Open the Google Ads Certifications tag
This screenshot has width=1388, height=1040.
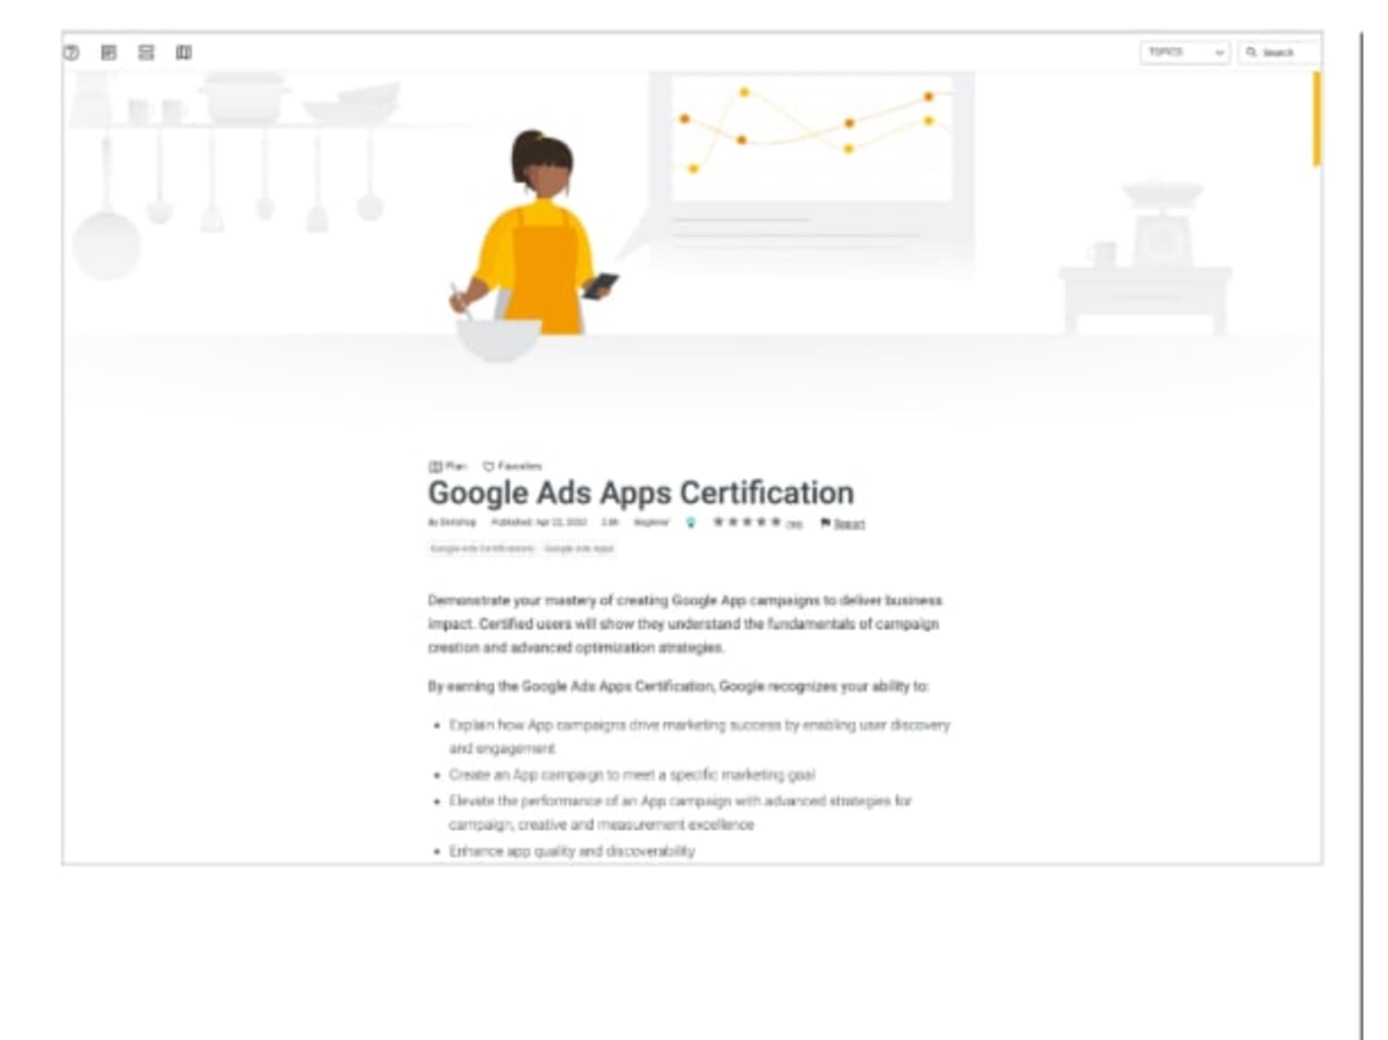[482, 549]
